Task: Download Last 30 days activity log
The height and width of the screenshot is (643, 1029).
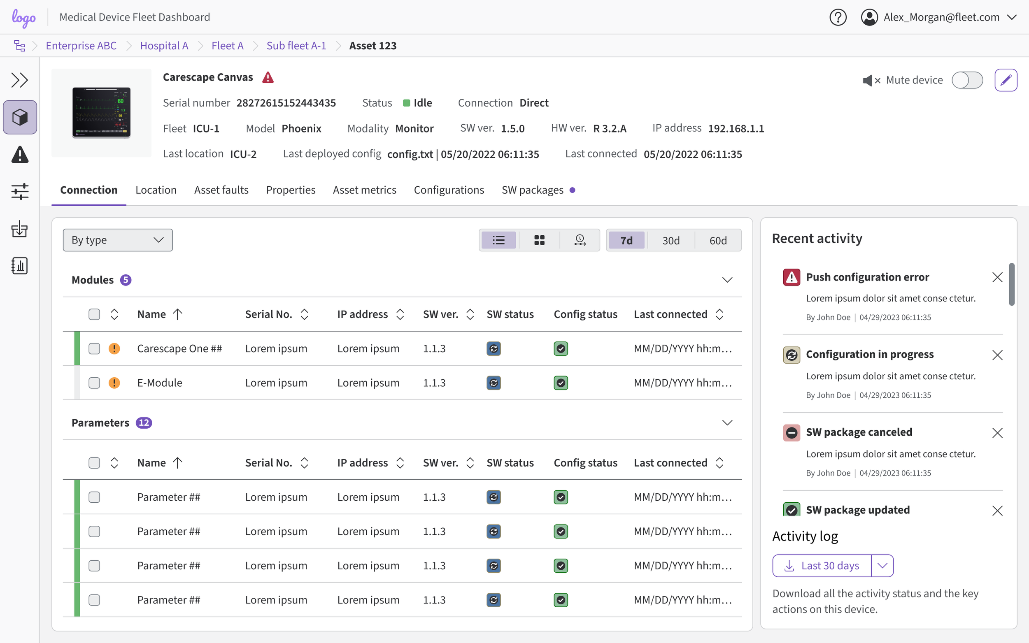Action: pos(822,566)
